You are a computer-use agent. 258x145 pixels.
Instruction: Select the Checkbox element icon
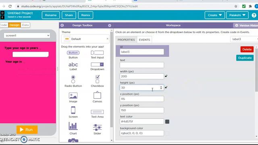[x=98, y=79]
